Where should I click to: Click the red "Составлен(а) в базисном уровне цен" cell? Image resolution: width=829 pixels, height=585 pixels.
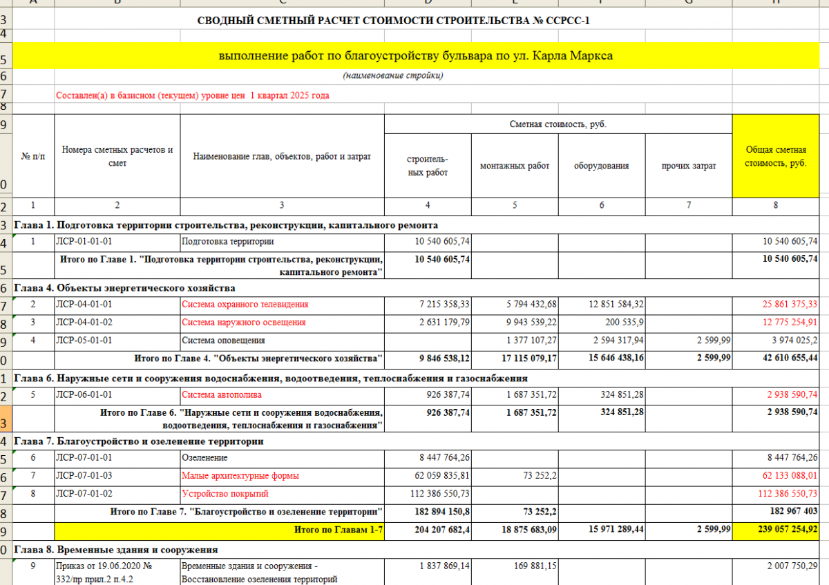tap(193, 95)
